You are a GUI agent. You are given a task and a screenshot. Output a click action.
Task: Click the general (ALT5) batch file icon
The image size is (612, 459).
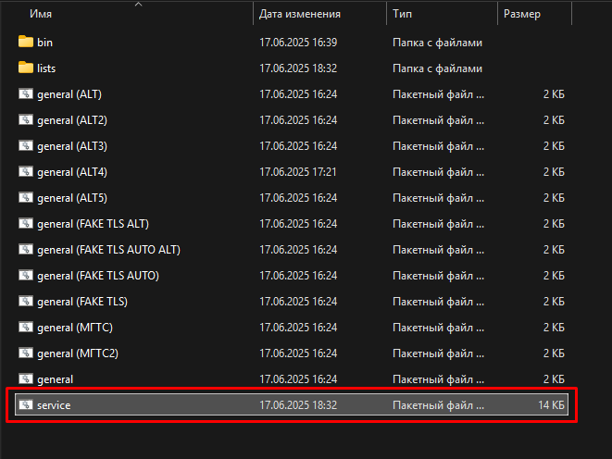pyautogui.click(x=26, y=197)
